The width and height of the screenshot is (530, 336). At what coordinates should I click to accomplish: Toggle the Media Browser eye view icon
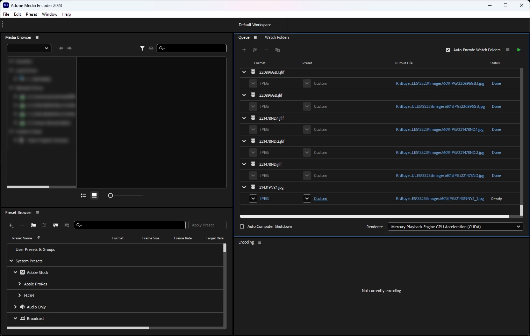click(151, 48)
